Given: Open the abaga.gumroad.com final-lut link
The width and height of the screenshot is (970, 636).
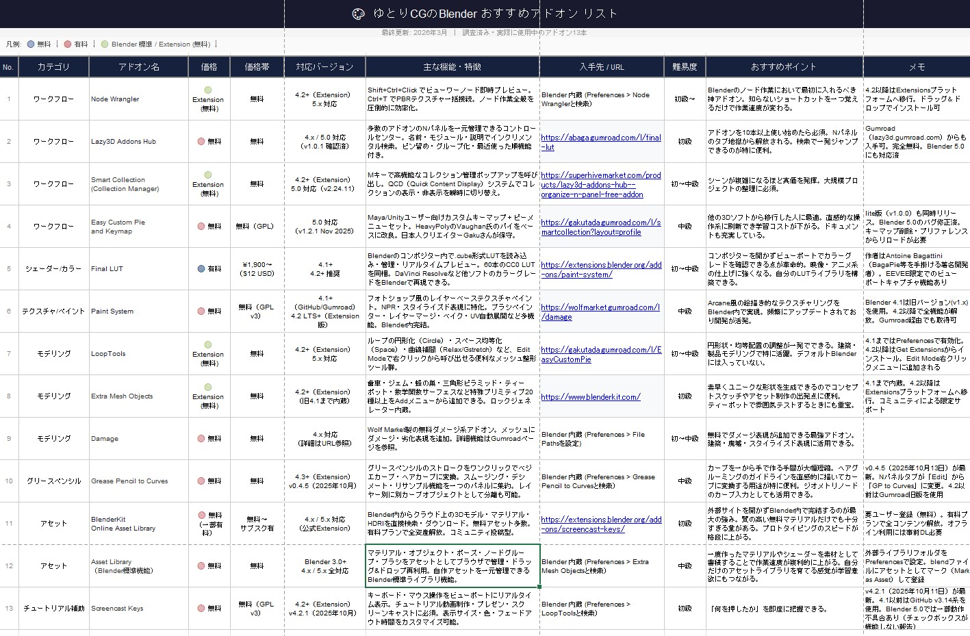Looking at the screenshot, I should click(601, 142).
